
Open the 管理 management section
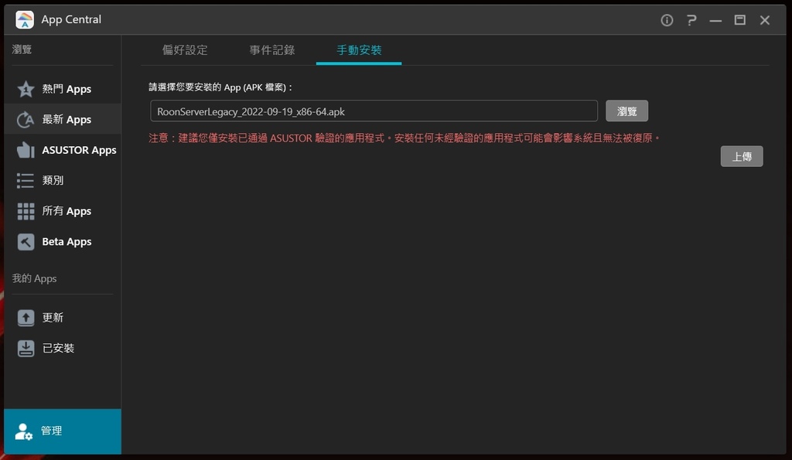(x=63, y=431)
